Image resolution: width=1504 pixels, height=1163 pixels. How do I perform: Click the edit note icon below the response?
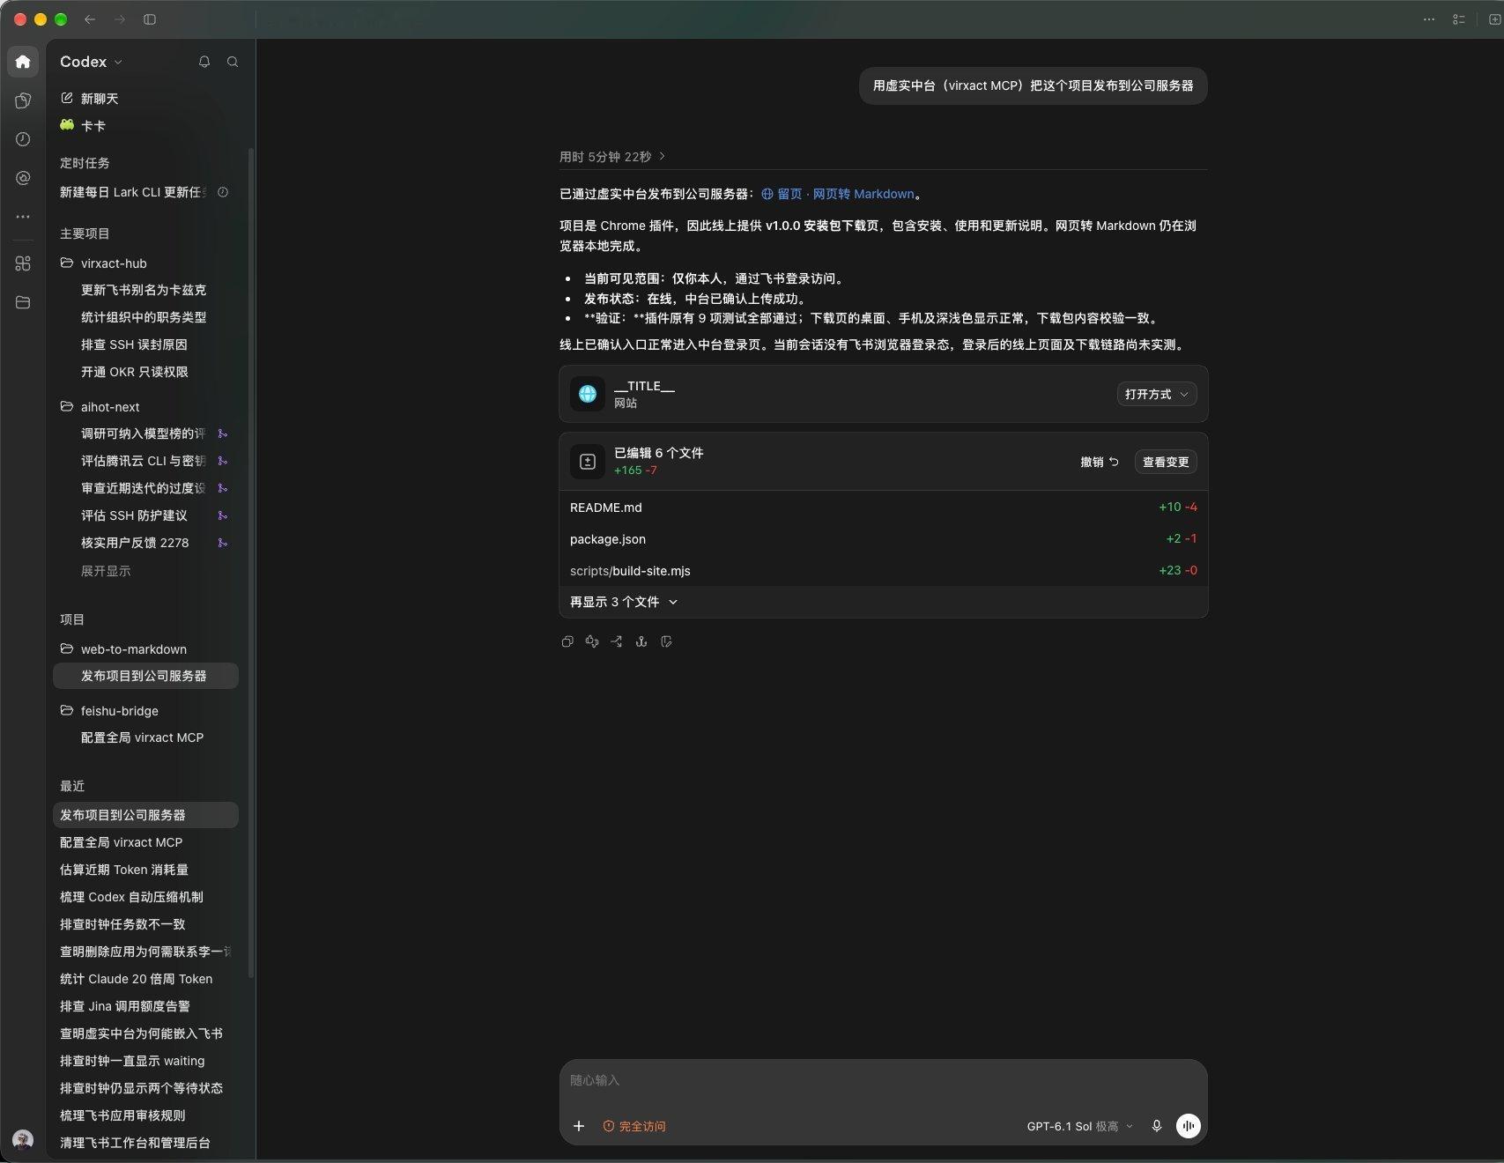point(666,641)
